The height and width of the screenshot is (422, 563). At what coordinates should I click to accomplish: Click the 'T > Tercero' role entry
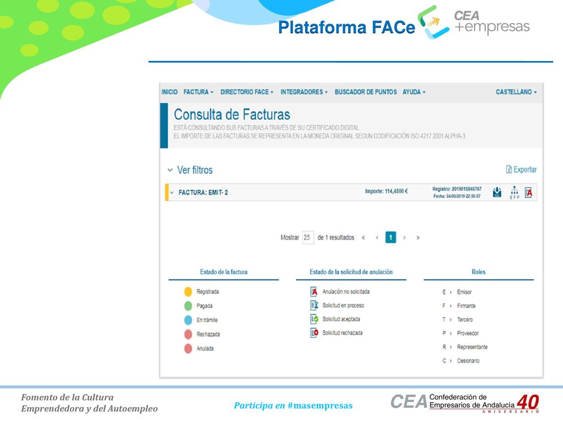coord(457,319)
